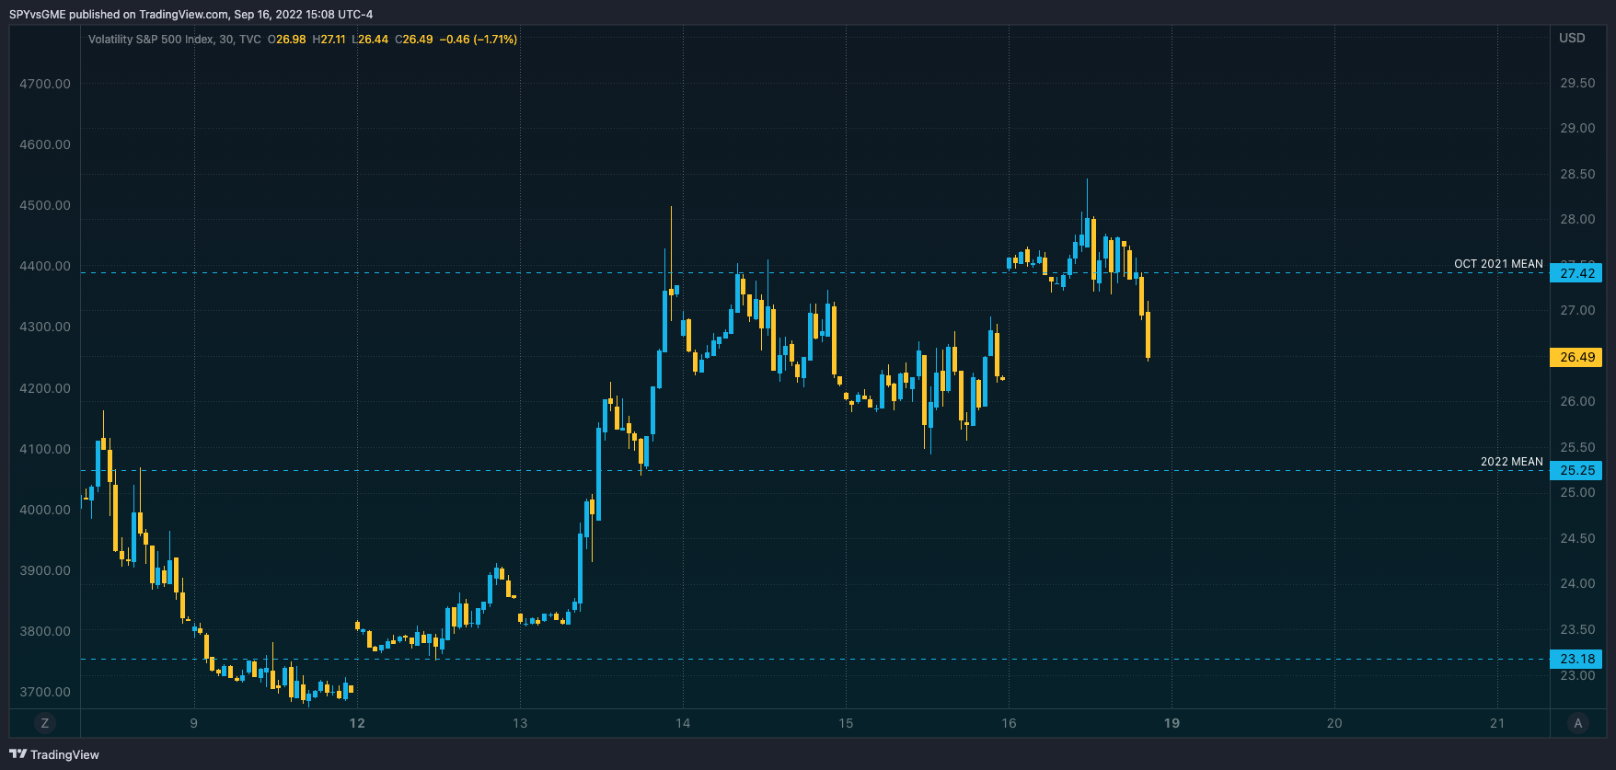The height and width of the screenshot is (770, 1616).
Task: Click the 'OCT 2021 MEAN' line label
Action: click(x=1498, y=264)
